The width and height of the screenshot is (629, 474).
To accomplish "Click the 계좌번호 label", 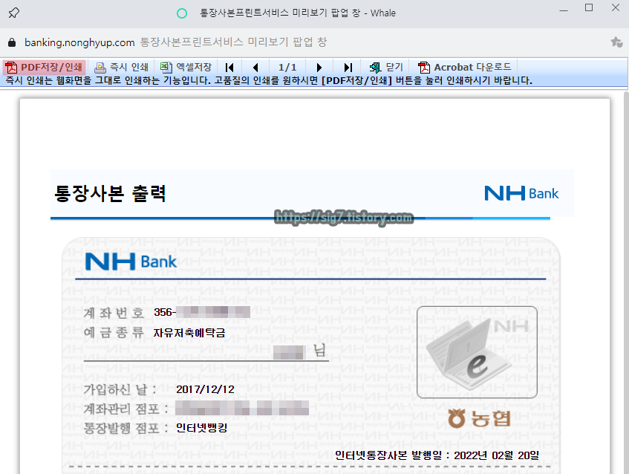I will 114,313.
